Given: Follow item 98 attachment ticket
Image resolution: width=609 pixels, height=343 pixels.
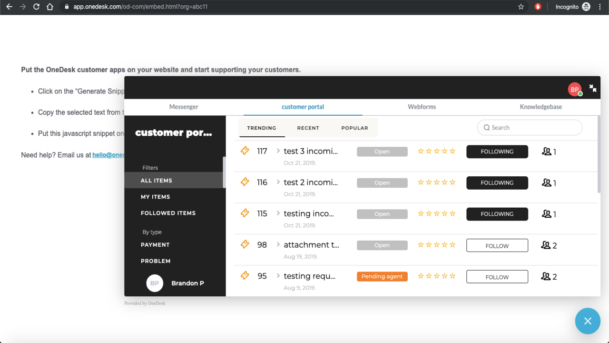Looking at the screenshot, I should click(497, 245).
